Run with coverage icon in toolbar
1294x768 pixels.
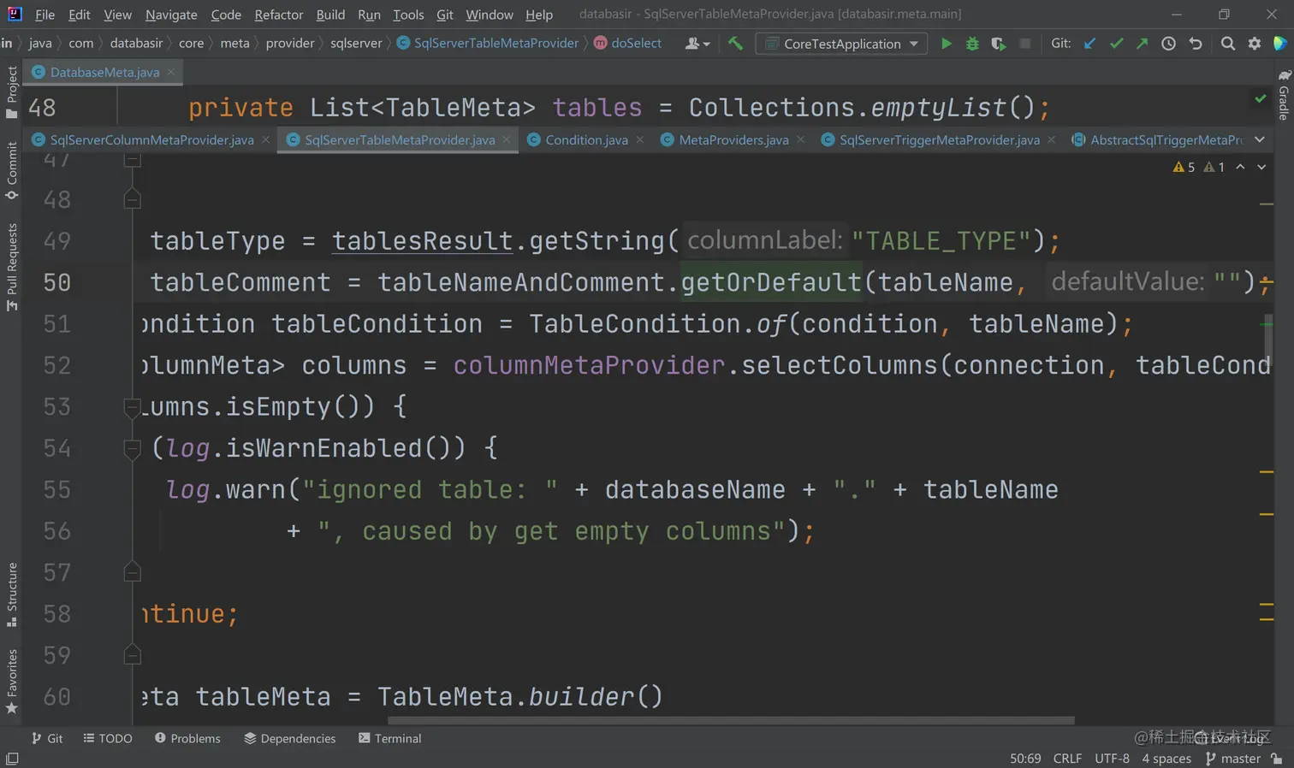(x=998, y=44)
